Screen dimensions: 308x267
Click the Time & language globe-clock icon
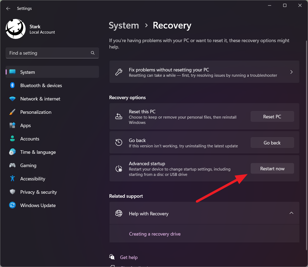(12, 152)
